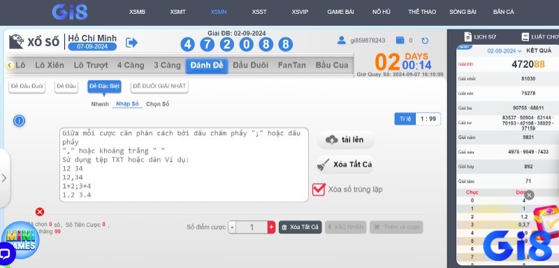Click the user profile icon

(342, 41)
